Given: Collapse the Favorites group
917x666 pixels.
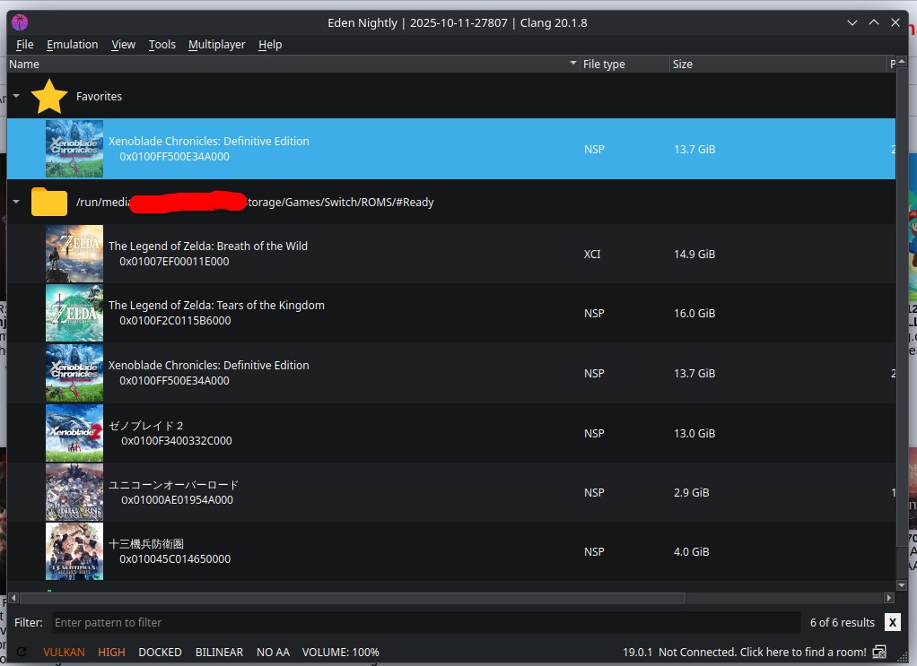Looking at the screenshot, I should click(16, 96).
